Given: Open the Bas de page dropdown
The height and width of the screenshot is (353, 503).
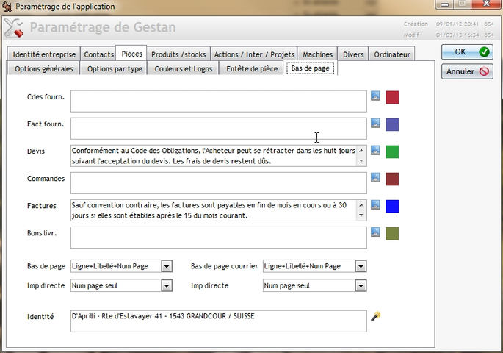Looking at the screenshot, I should click(x=166, y=266).
